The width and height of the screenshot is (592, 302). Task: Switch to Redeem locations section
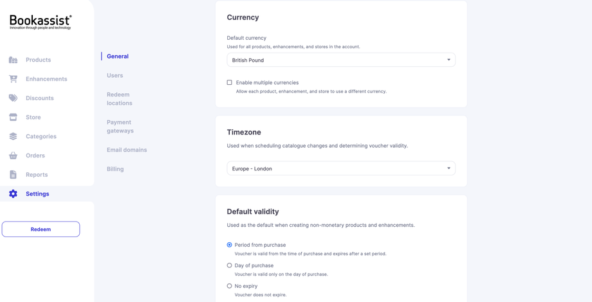119,99
